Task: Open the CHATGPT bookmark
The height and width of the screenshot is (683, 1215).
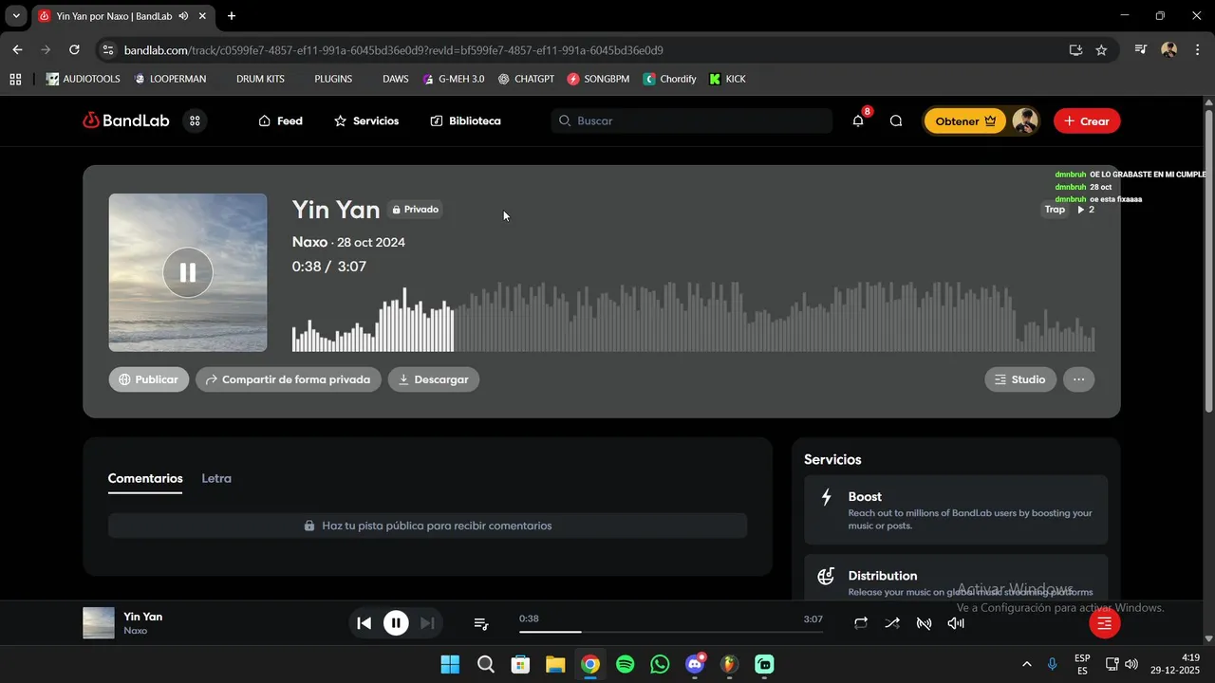Action: pyautogui.click(x=526, y=79)
